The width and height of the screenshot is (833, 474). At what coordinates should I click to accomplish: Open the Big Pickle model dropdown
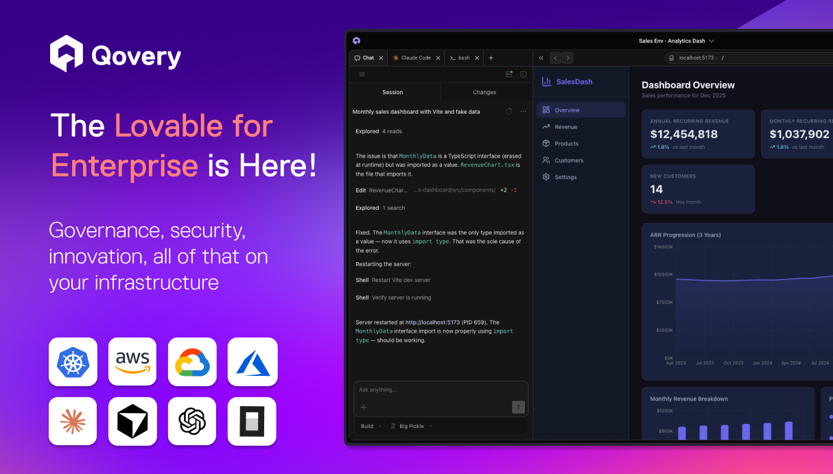tap(412, 426)
